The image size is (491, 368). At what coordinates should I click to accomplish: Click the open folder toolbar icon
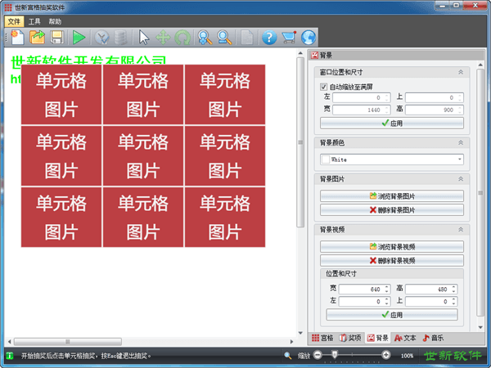pyautogui.click(x=37, y=37)
